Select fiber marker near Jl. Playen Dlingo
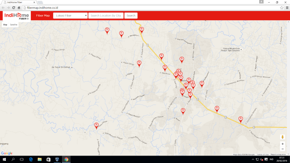290x163 pixels. point(139,63)
